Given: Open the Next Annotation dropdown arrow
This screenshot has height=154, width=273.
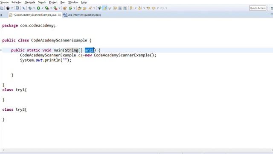Looking at the screenshot, I should [136, 8].
